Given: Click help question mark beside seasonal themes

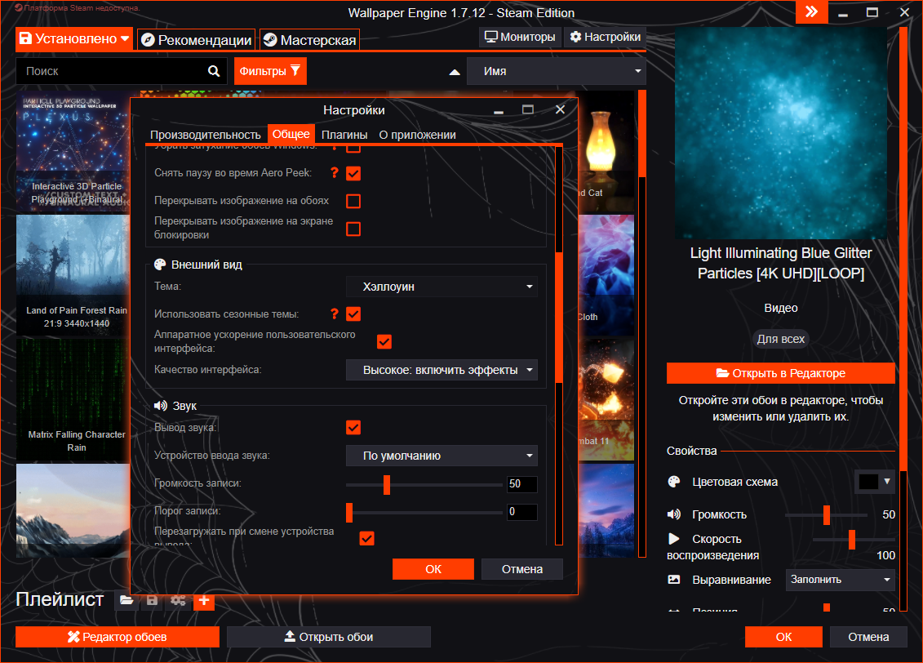Looking at the screenshot, I should 335,314.
